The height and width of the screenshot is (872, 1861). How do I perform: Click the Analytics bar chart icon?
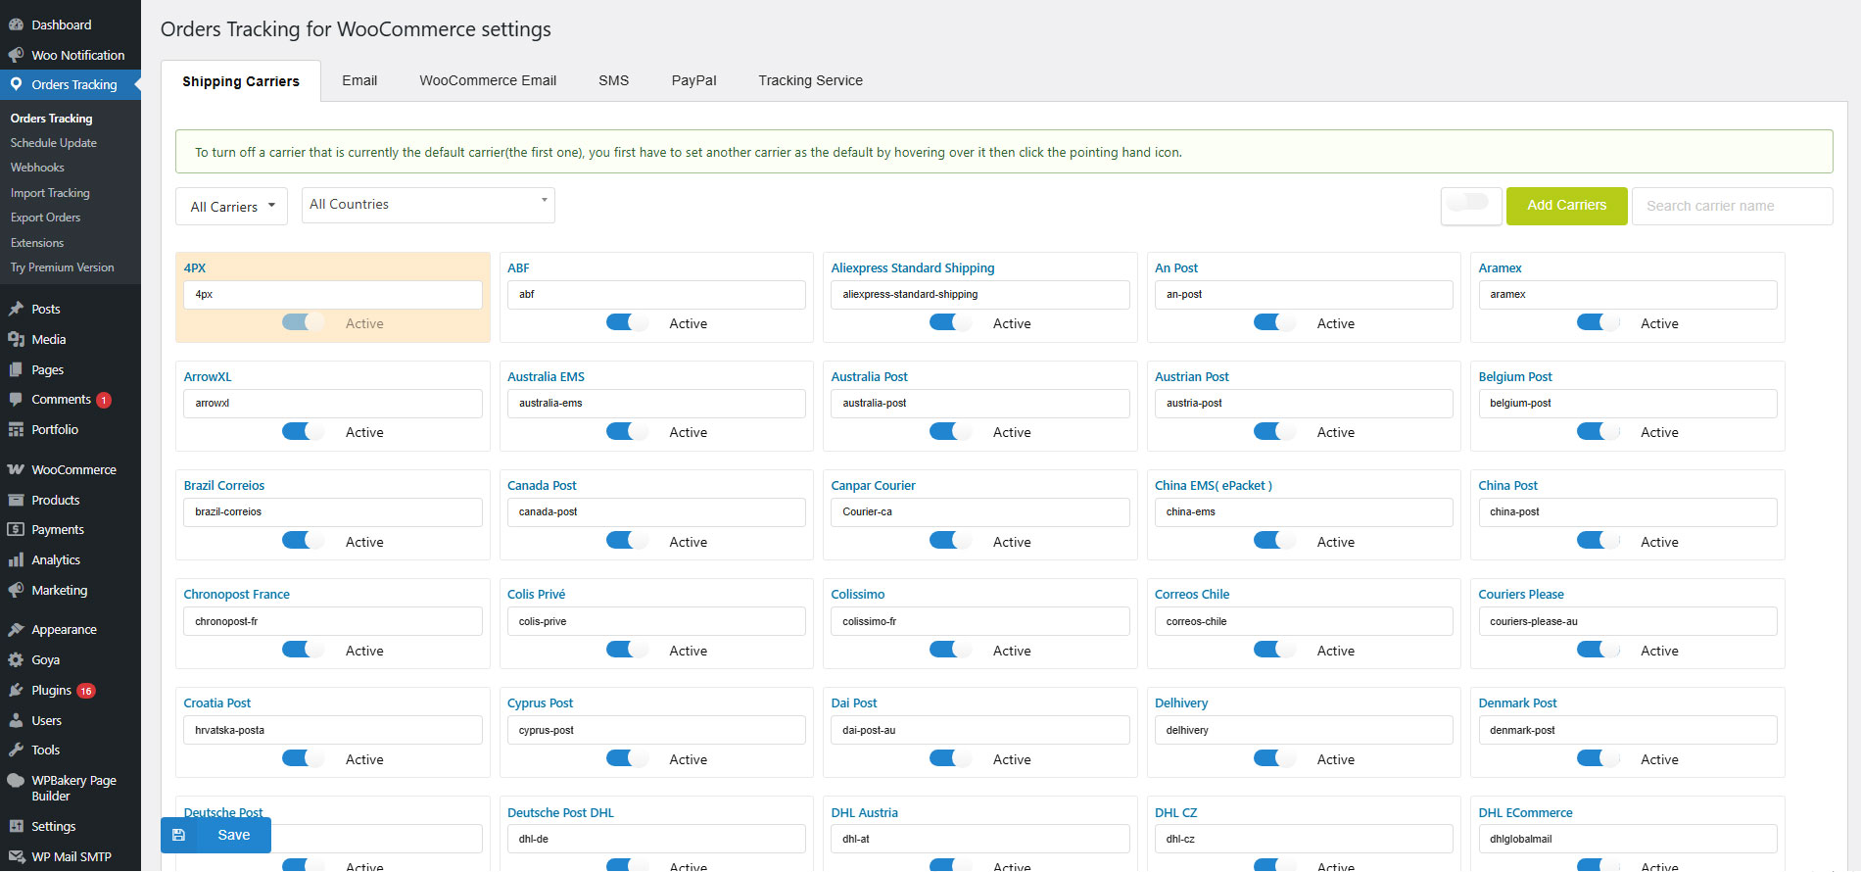pos(16,559)
